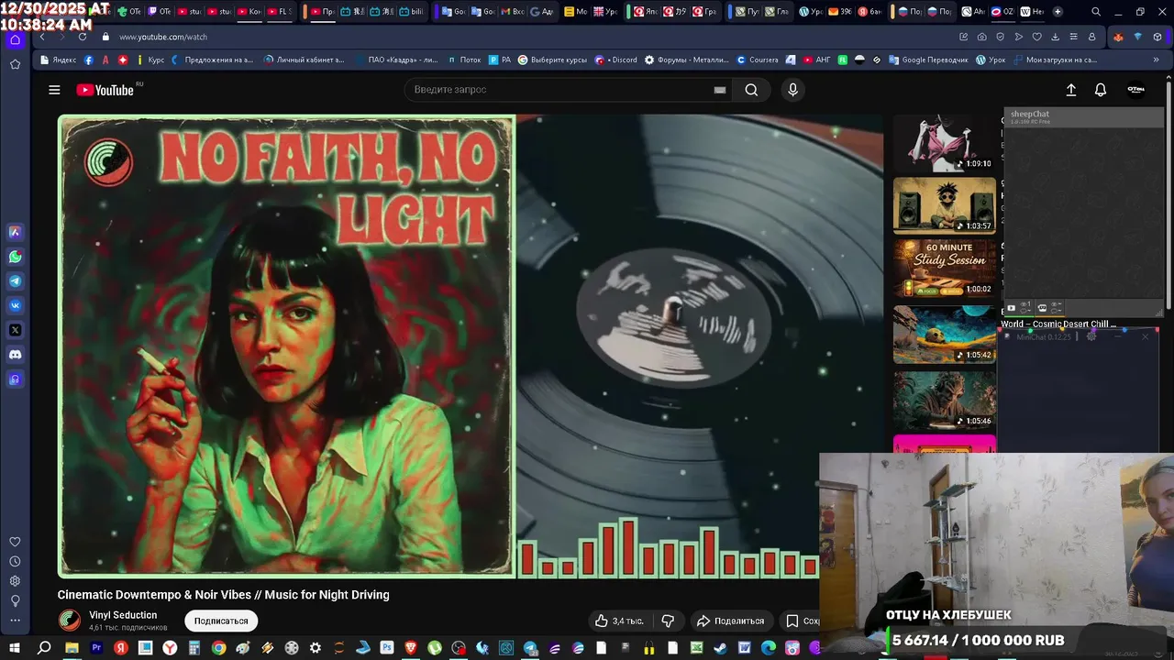The image size is (1174, 660).
Task: Open WhatsApp in the browser sidebar
Action: point(15,257)
